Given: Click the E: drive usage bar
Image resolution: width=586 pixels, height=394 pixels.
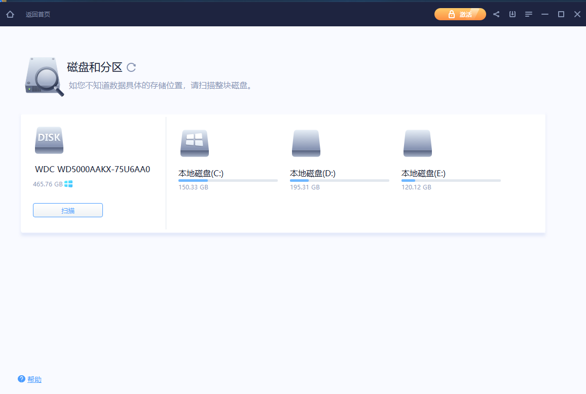Looking at the screenshot, I should click(x=451, y=180).
